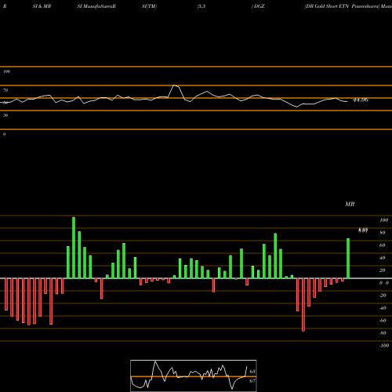The width and height of the screenshot is (392, 392).
Task: Select the last green MR bar at right
Action: [348, 259]
